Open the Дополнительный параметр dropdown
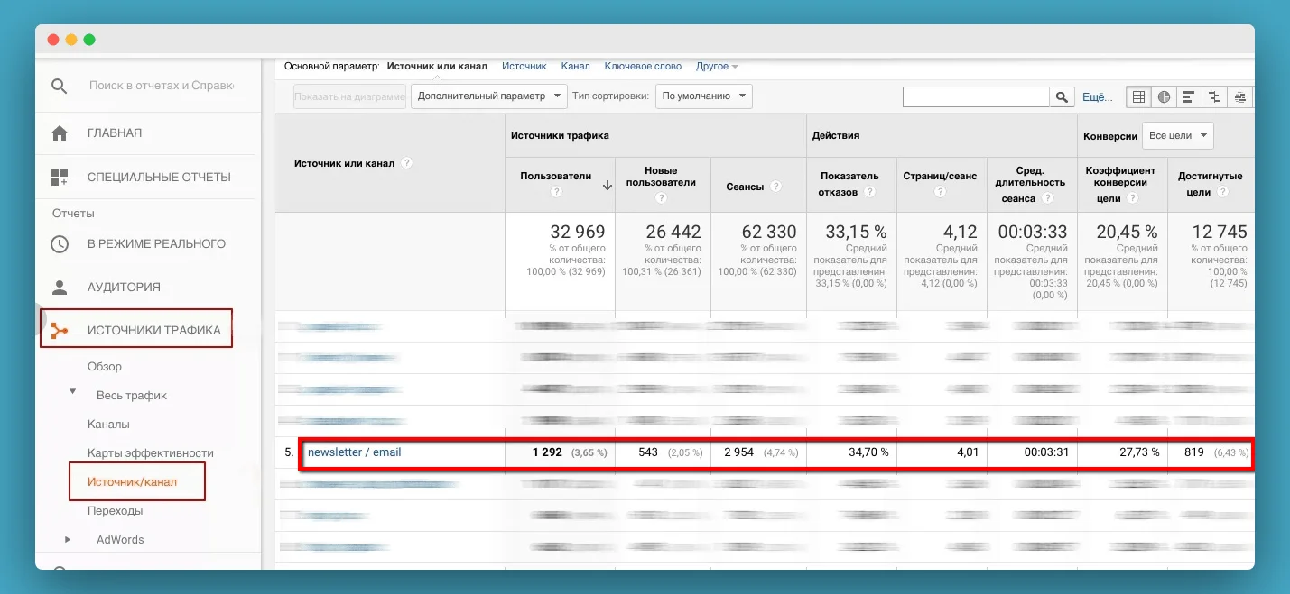This screenshot has width=1290, height=594. (x=488, y=96)
